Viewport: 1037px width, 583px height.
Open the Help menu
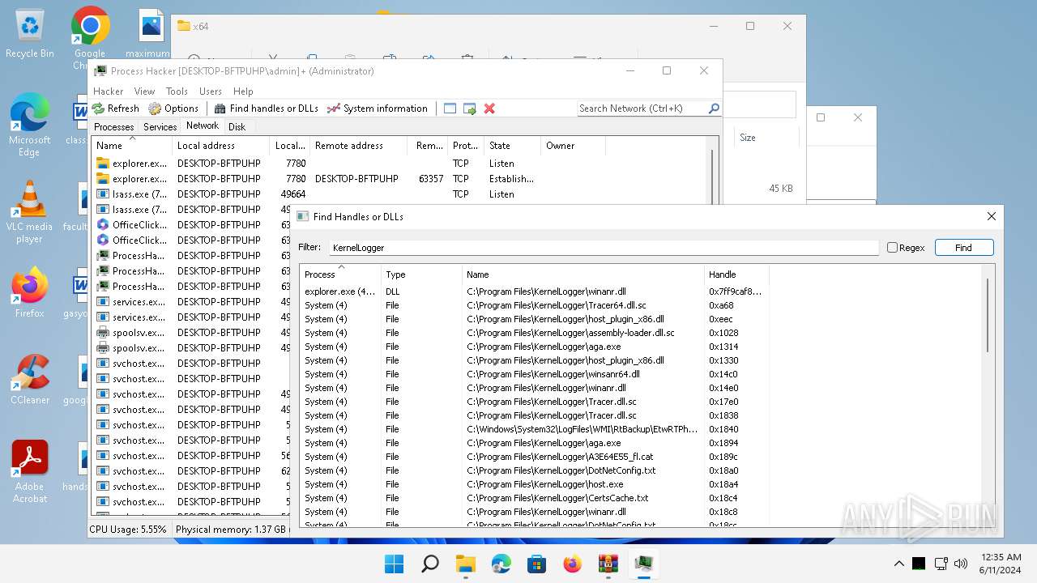click(243, 91)
